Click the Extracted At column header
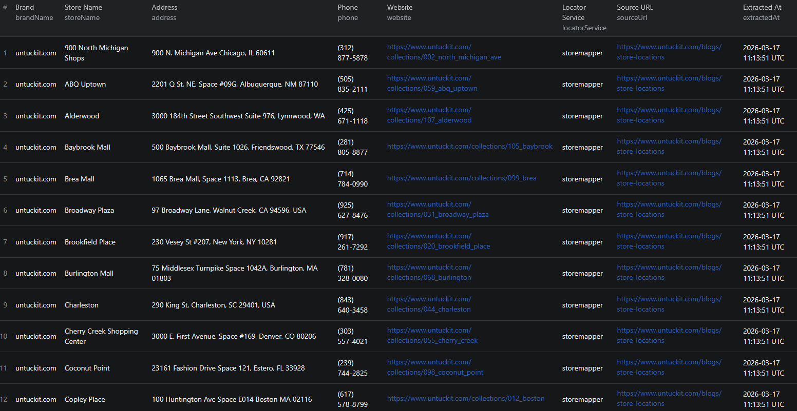 coord(762,8)
